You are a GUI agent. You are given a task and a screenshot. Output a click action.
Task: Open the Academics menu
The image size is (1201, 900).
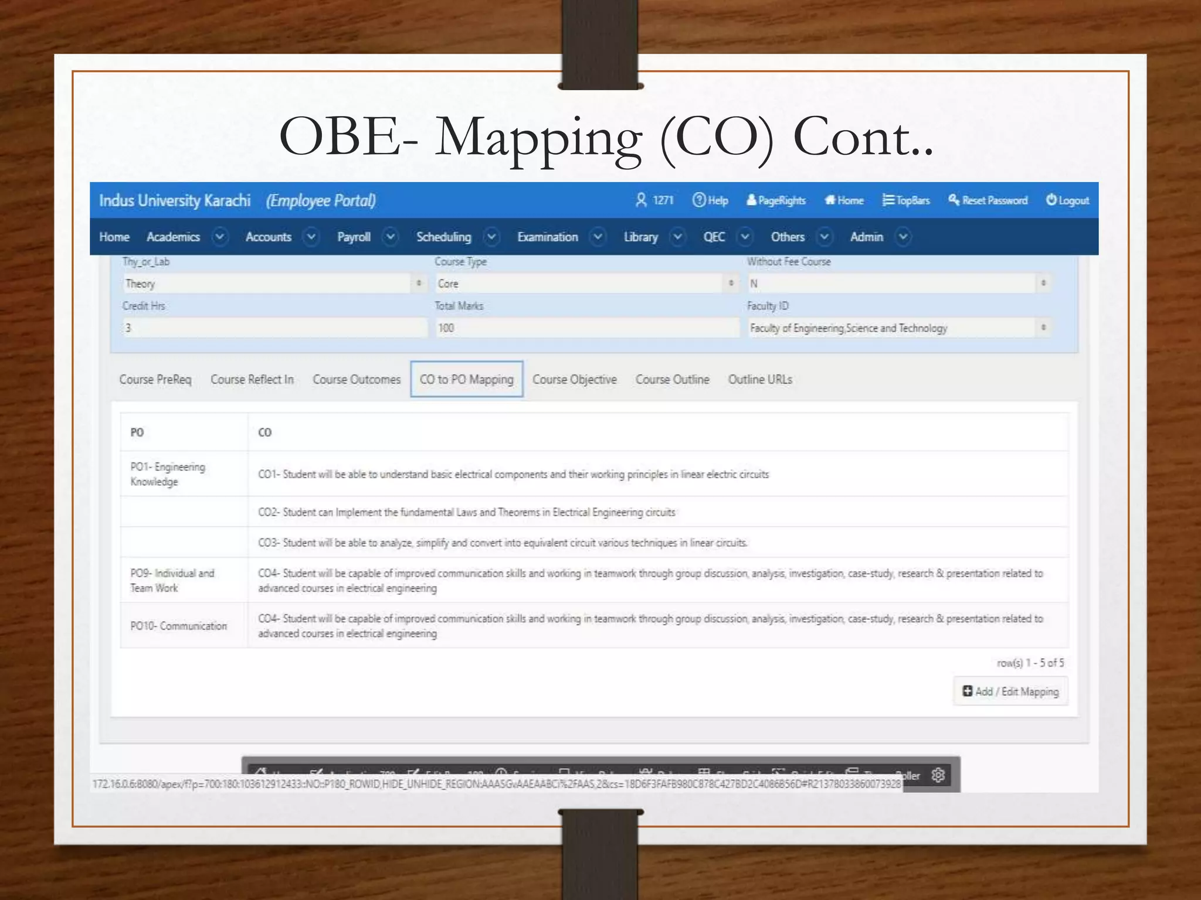point(173,237)
